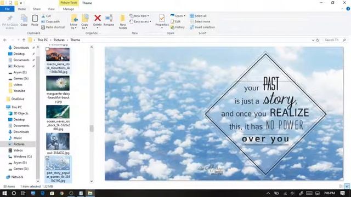Switch to the Share tab
This screenshot has width=351, height=197.
37,9
